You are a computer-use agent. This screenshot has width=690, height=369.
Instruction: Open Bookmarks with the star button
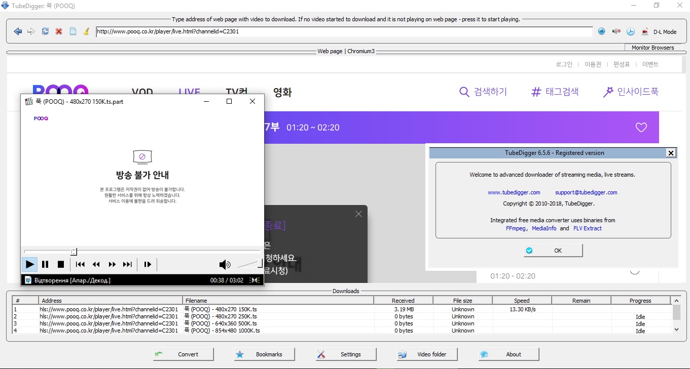tap(265, 354)
